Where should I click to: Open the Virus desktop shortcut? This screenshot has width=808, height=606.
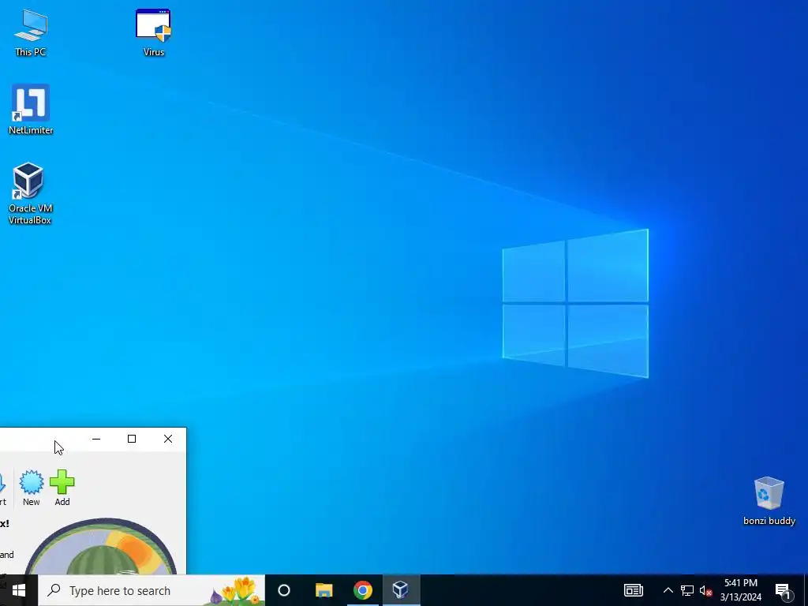(x=154, y=32)
